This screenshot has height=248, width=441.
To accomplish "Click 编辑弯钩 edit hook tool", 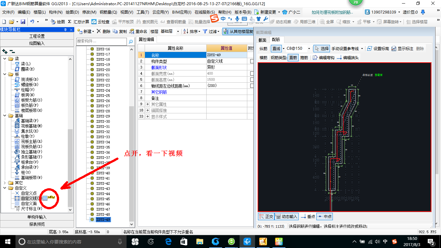I will [x=323, y=57].
